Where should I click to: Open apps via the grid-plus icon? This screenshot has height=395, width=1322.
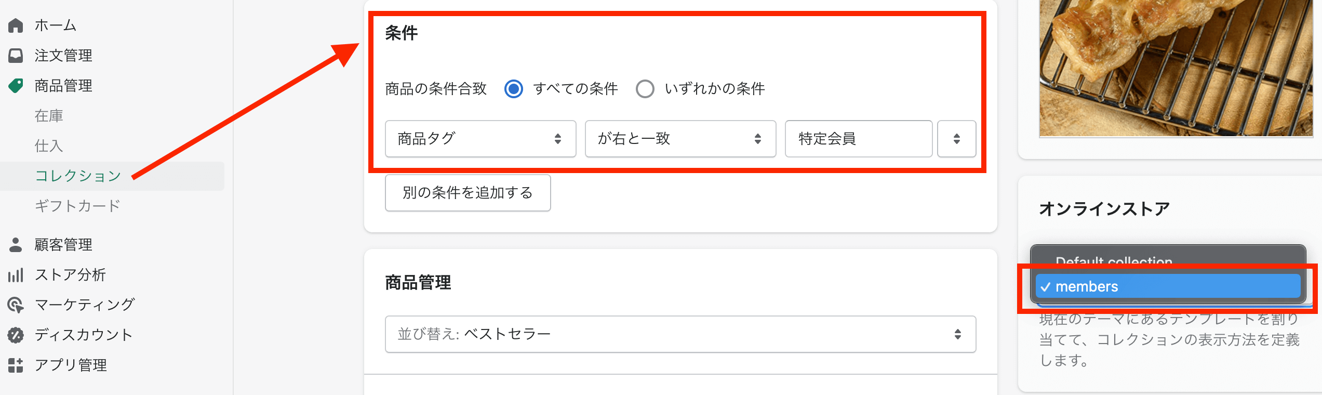tap(16, 365)
